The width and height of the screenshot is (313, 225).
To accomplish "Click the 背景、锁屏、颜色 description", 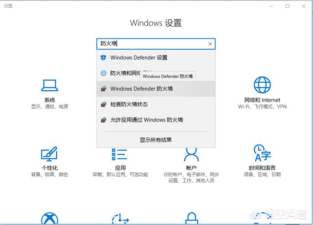I will point(49,175).
